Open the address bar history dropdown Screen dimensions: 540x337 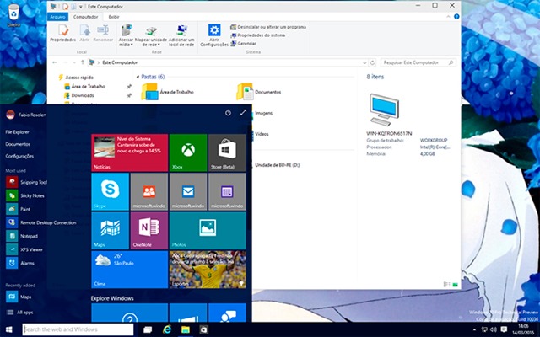pos(364,63)
